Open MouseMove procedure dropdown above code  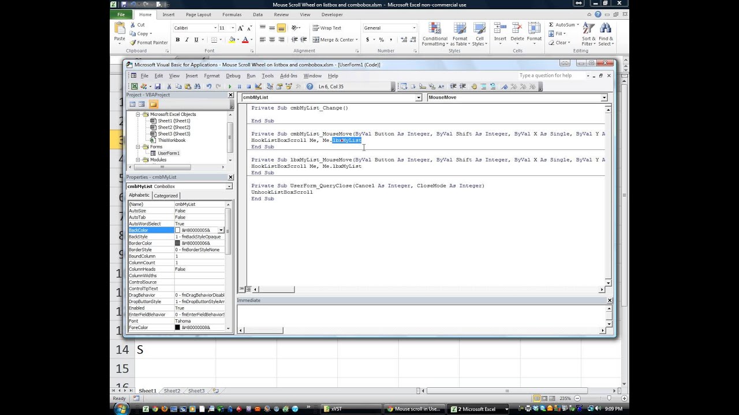(604, 97)
